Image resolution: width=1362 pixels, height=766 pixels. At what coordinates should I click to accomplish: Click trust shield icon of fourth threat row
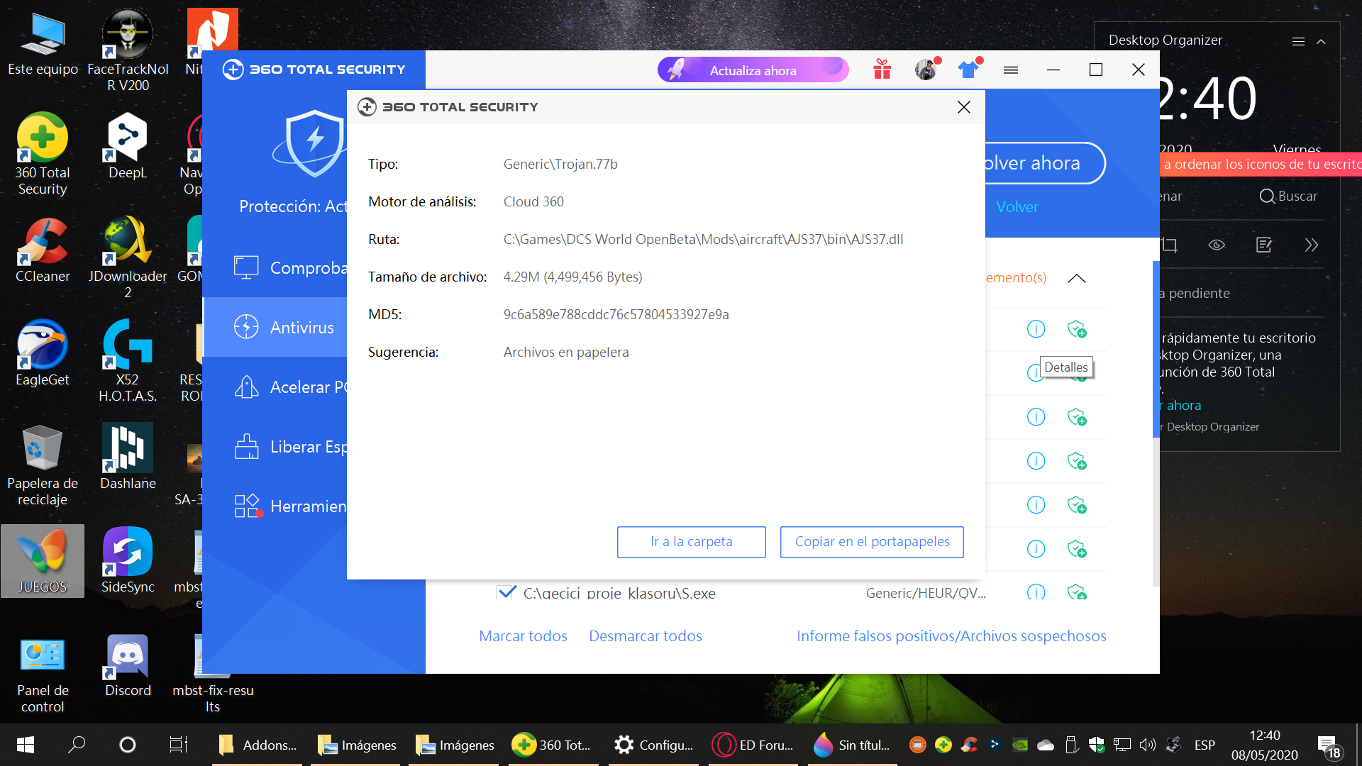point(1077,461)
